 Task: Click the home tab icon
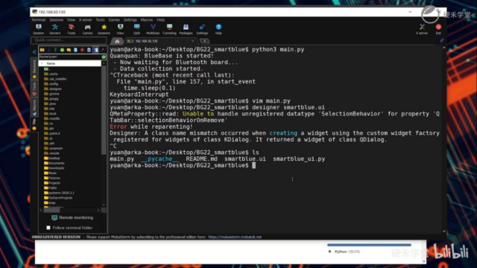tap(117, 41)
